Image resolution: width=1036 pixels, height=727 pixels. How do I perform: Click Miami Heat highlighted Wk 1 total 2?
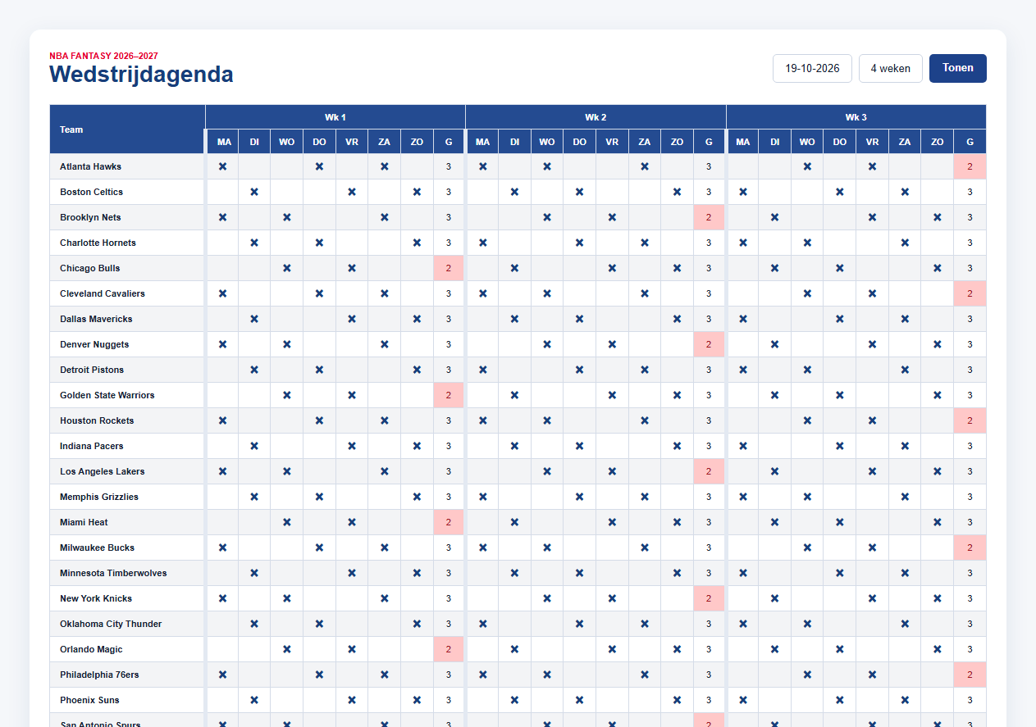point(448,522)
